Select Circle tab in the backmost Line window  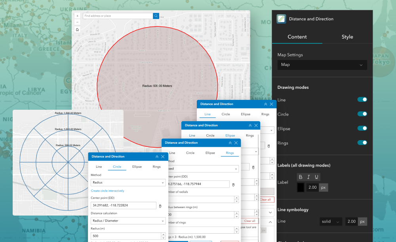point(226,114)
